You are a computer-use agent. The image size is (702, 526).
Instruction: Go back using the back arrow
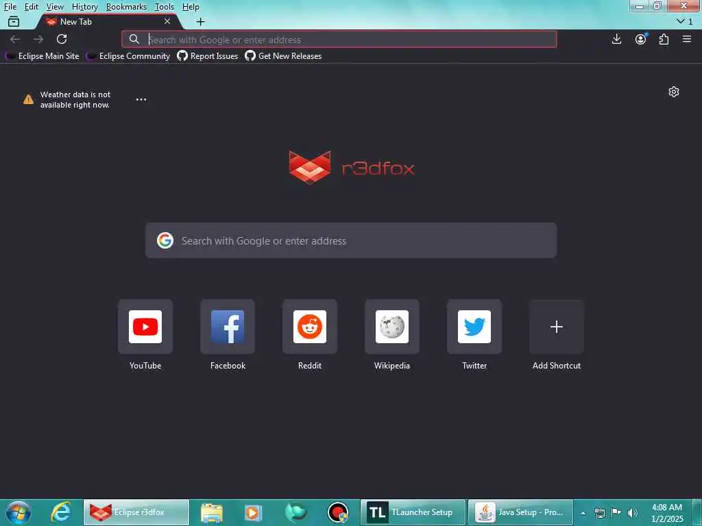[x=15, y=39]
